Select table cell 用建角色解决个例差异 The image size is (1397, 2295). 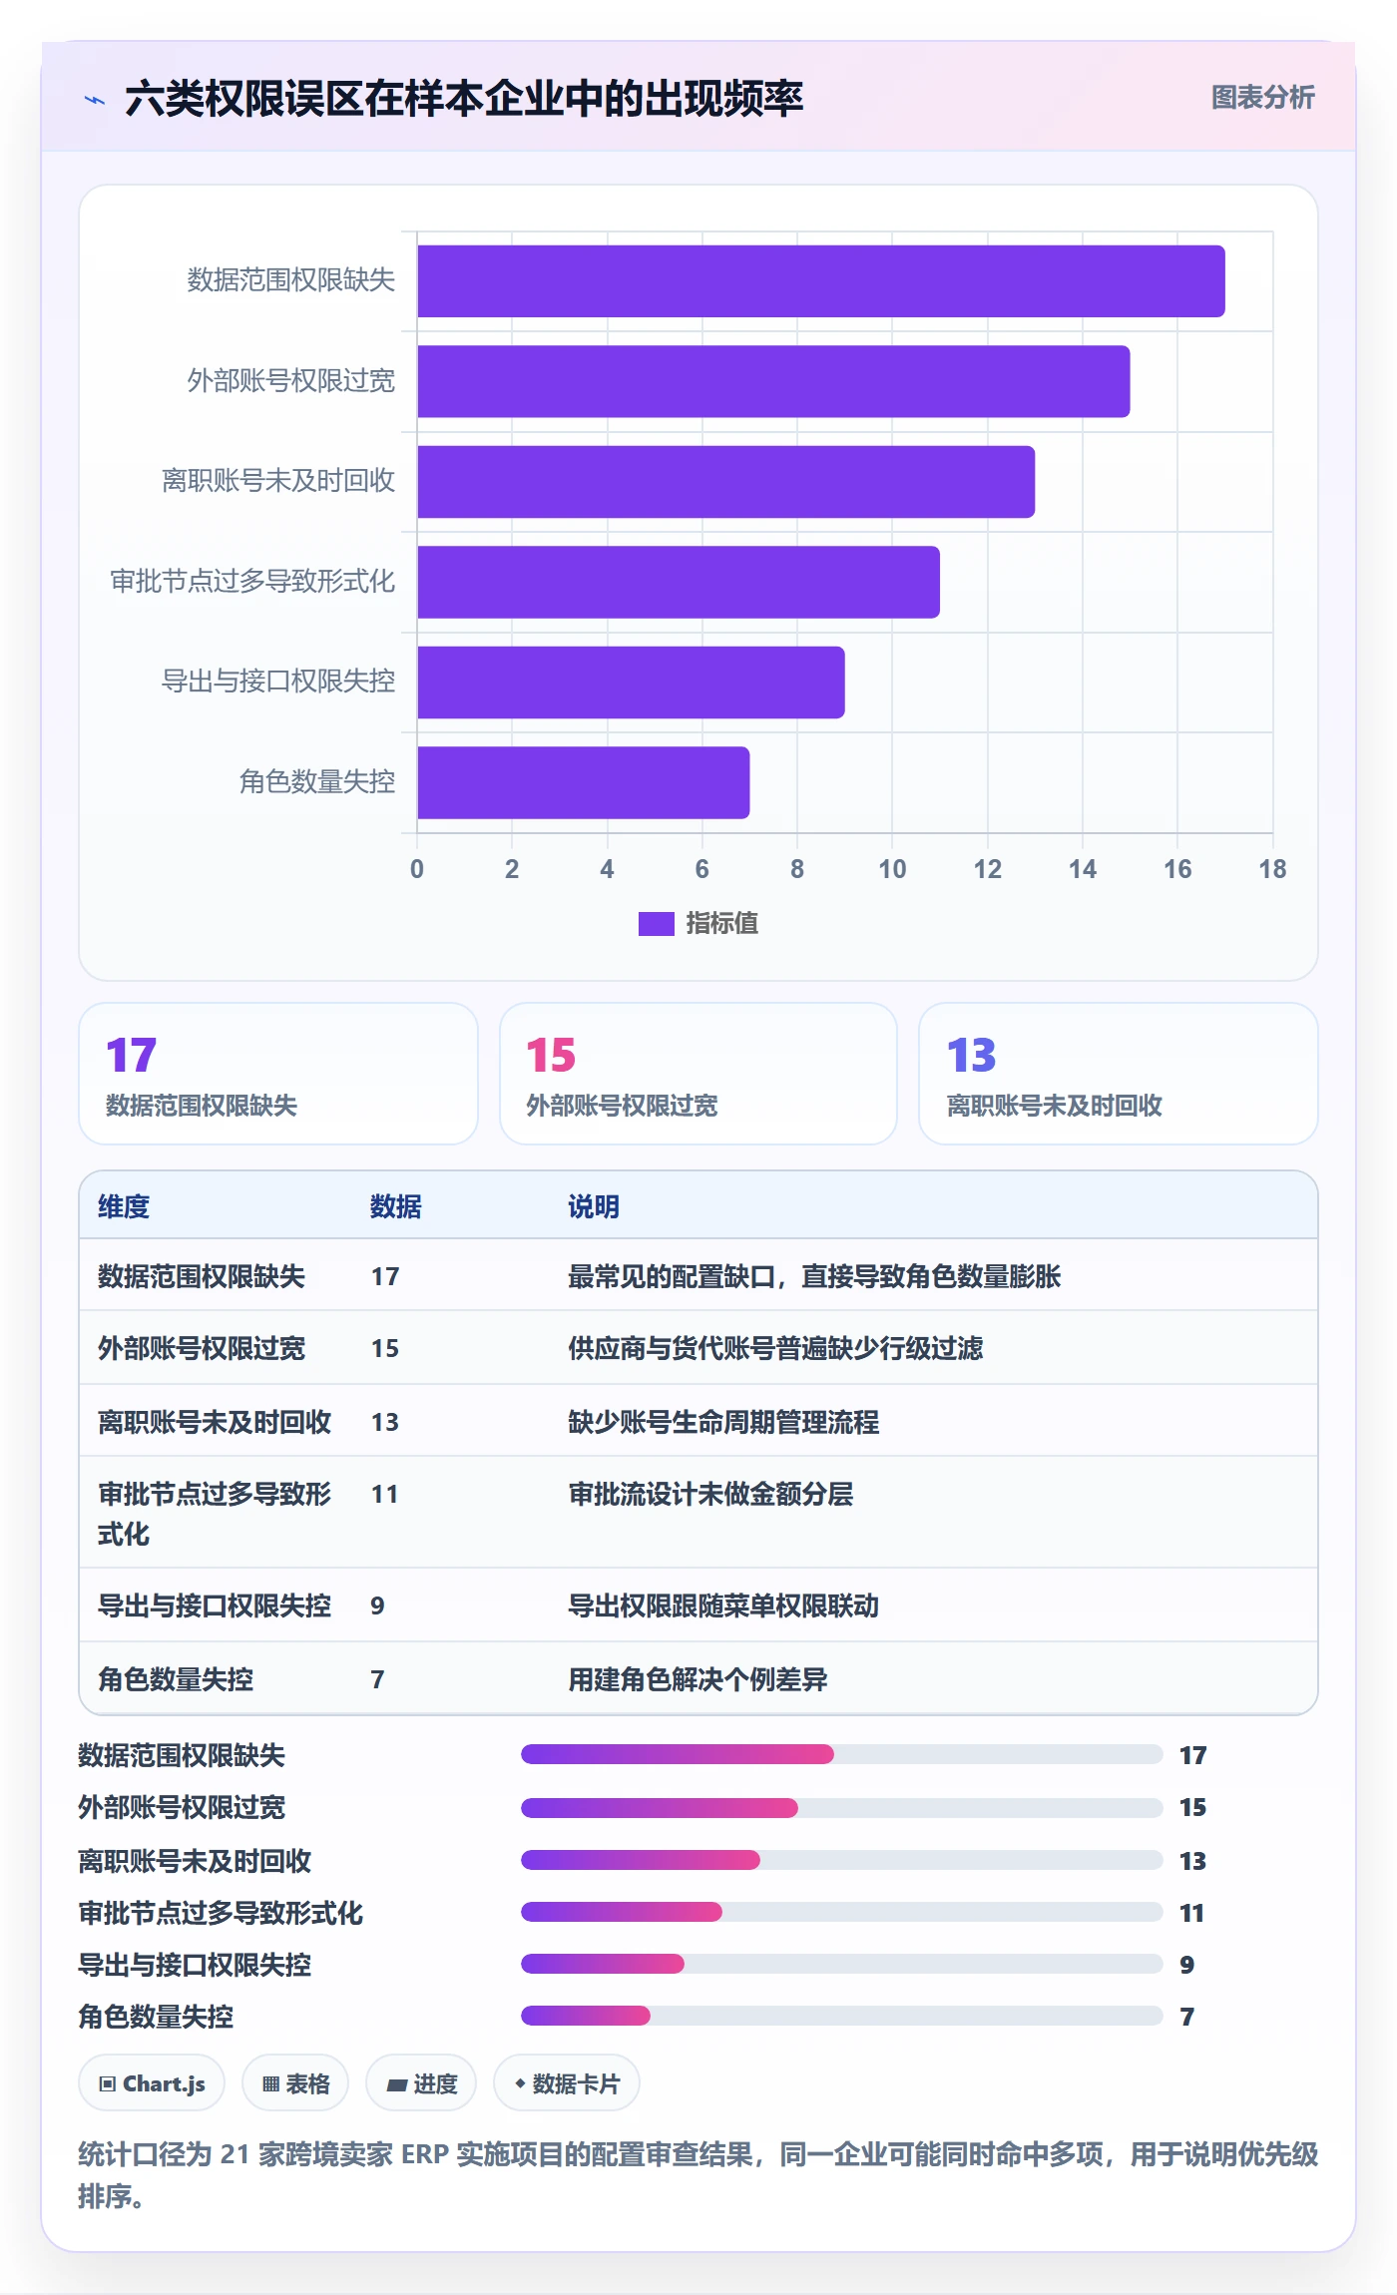(x=698, y=1680)
